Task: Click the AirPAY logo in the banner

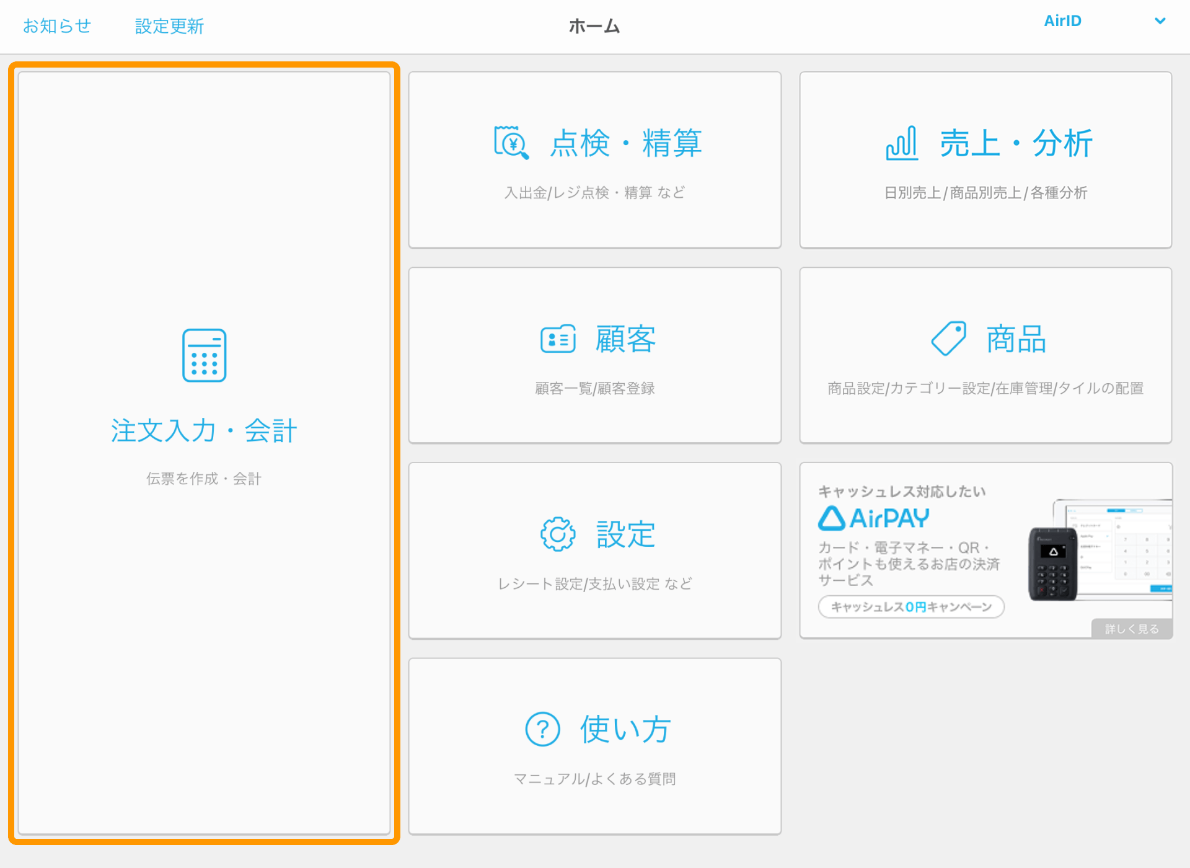Action: (874, 518)
